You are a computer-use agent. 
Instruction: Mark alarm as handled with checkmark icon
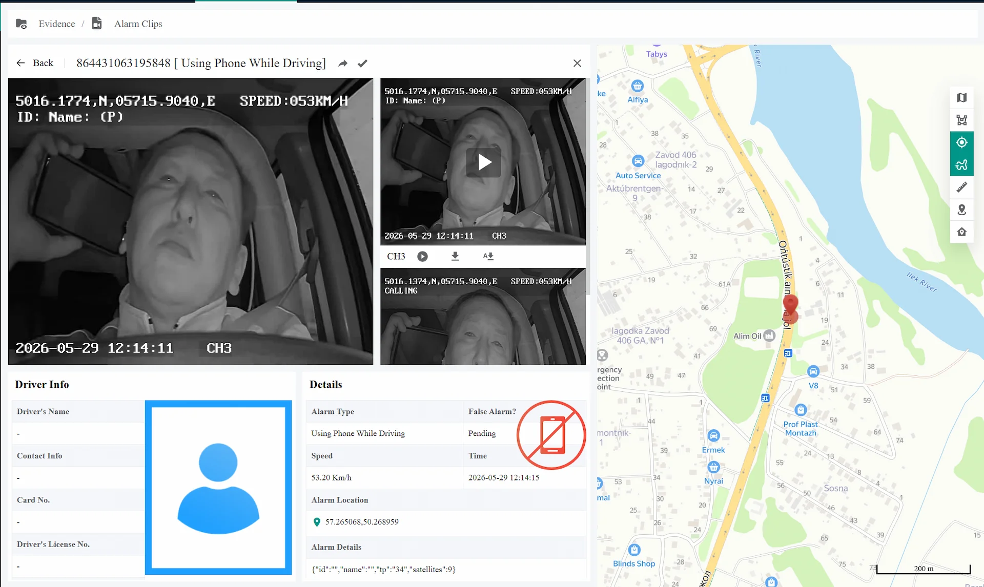point(362,64)
